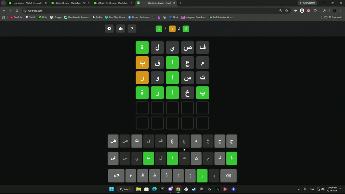
Task: Tap the ش key on the keyboard
Action: coord(113,158)
